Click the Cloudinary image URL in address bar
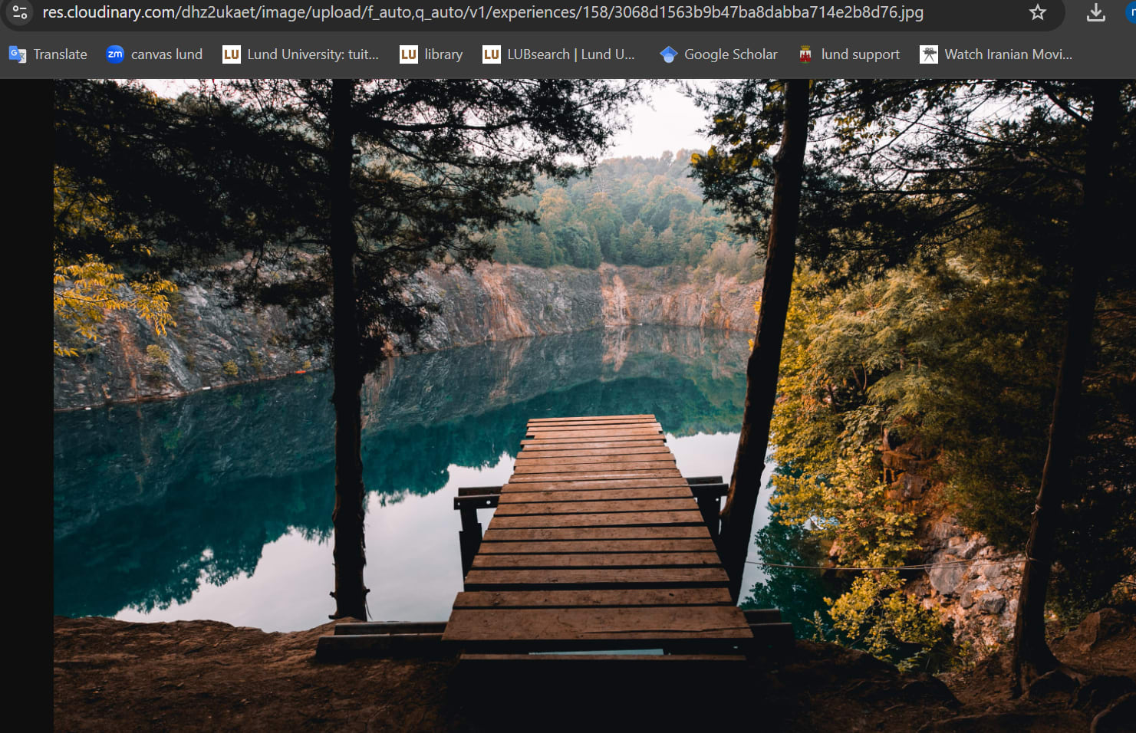This screenshot has height=733, width=1136. point(482,12)
